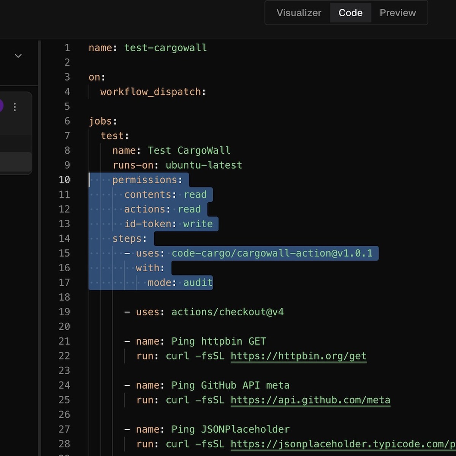Click line number 10 in gutter
This screenshot has width=456, height=456.
pyautogui.click(x=64, y=180)
